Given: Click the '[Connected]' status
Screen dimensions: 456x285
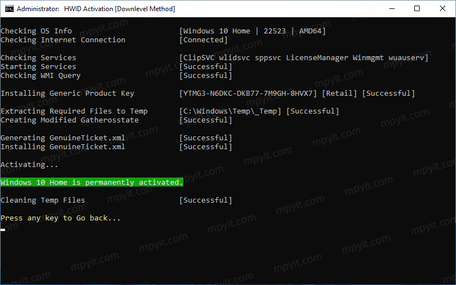Looking at the screenshot, I should (203, 40).
